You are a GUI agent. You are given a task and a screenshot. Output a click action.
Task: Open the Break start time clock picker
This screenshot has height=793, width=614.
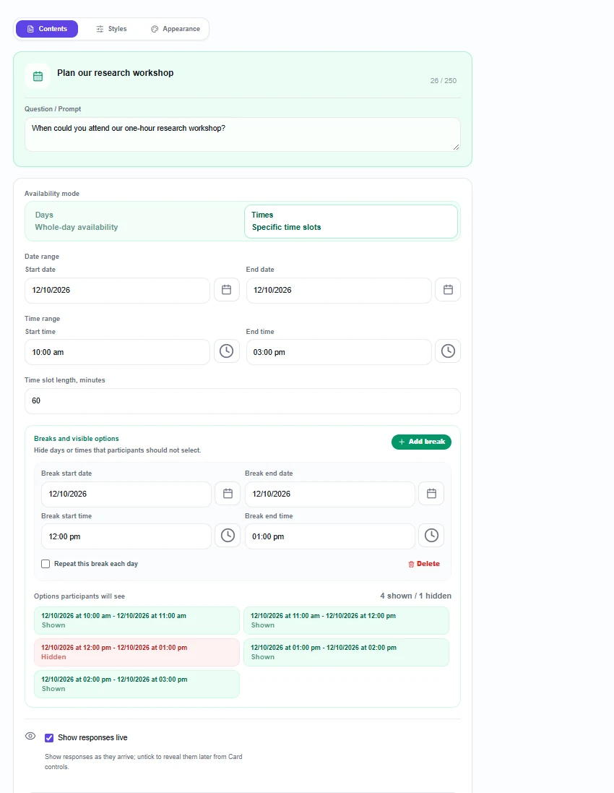228,536
